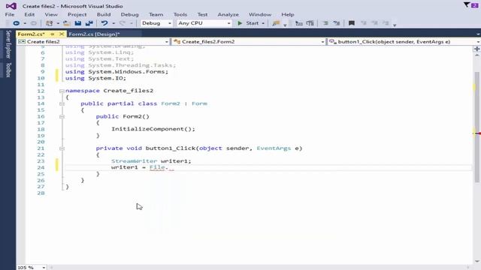Click the green Start play icon
481x270 pixels.
coord(240,23)
